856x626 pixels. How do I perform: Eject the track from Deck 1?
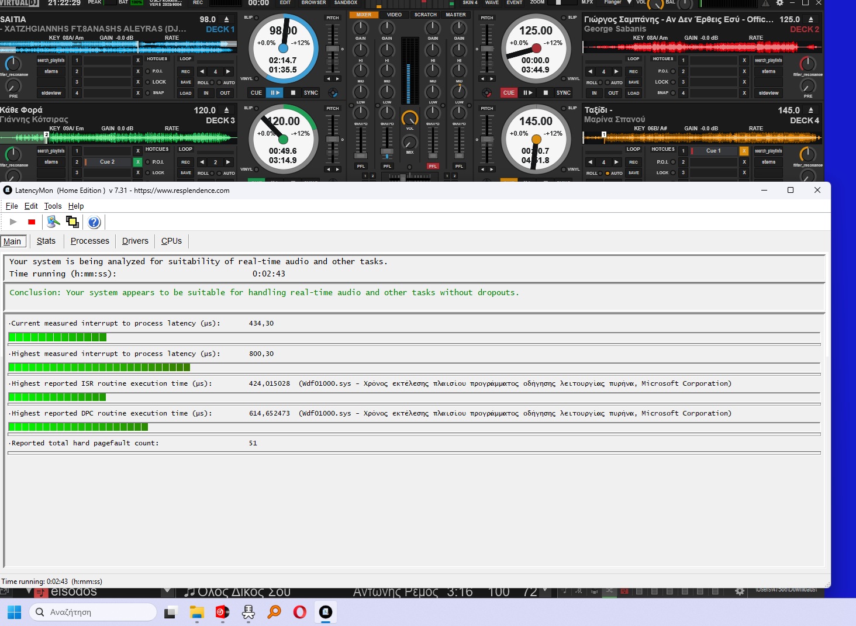coord(227,19)
